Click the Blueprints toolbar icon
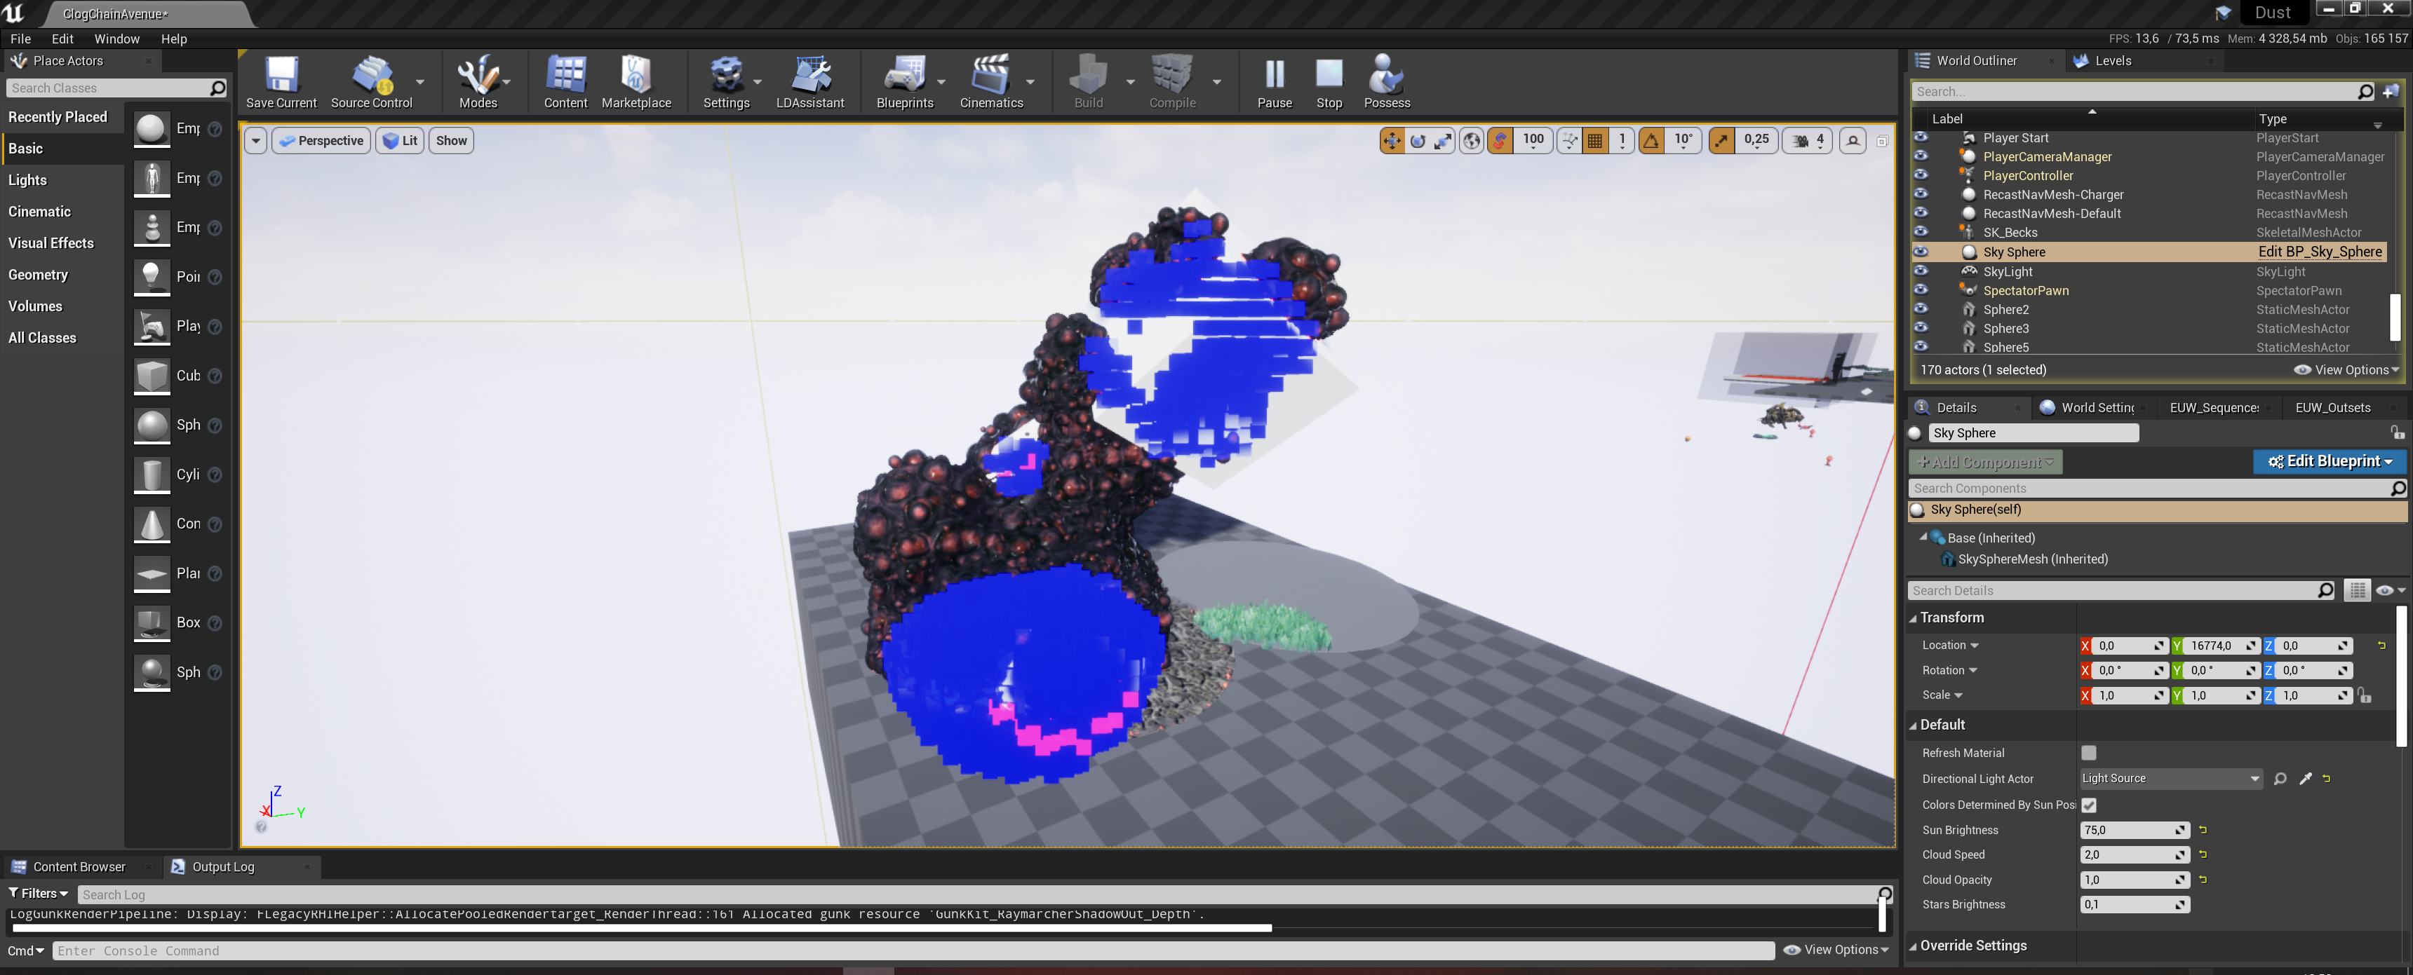The image size is (2413, 975). pyautogui.click(x=904, y=82)
